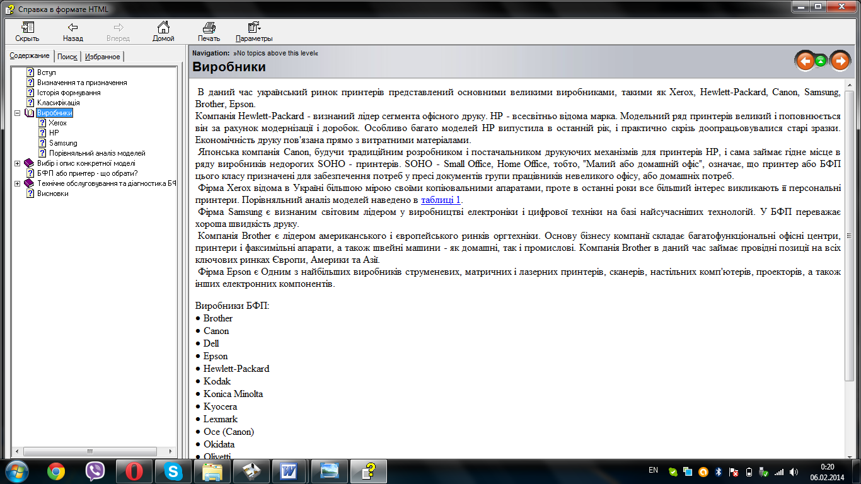861x484 pixels.
Task: Click the EN language indicator
Action: (x=653, y=470)
